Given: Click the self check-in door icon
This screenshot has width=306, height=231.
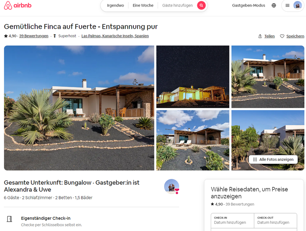Looking at the screenshot, I should pos(9,219).
